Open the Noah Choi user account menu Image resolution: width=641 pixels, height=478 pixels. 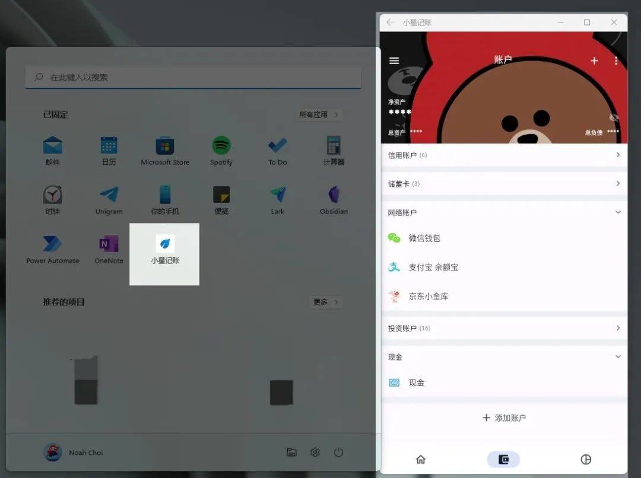click(x=73, y=452)
